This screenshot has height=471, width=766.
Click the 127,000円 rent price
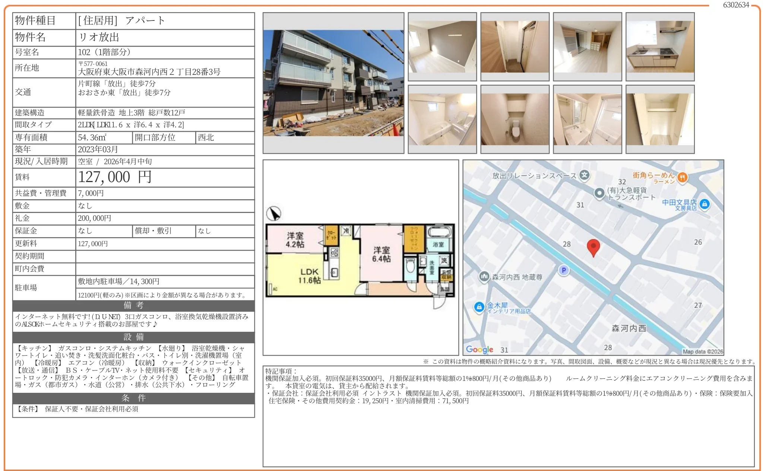coord(115,177)
